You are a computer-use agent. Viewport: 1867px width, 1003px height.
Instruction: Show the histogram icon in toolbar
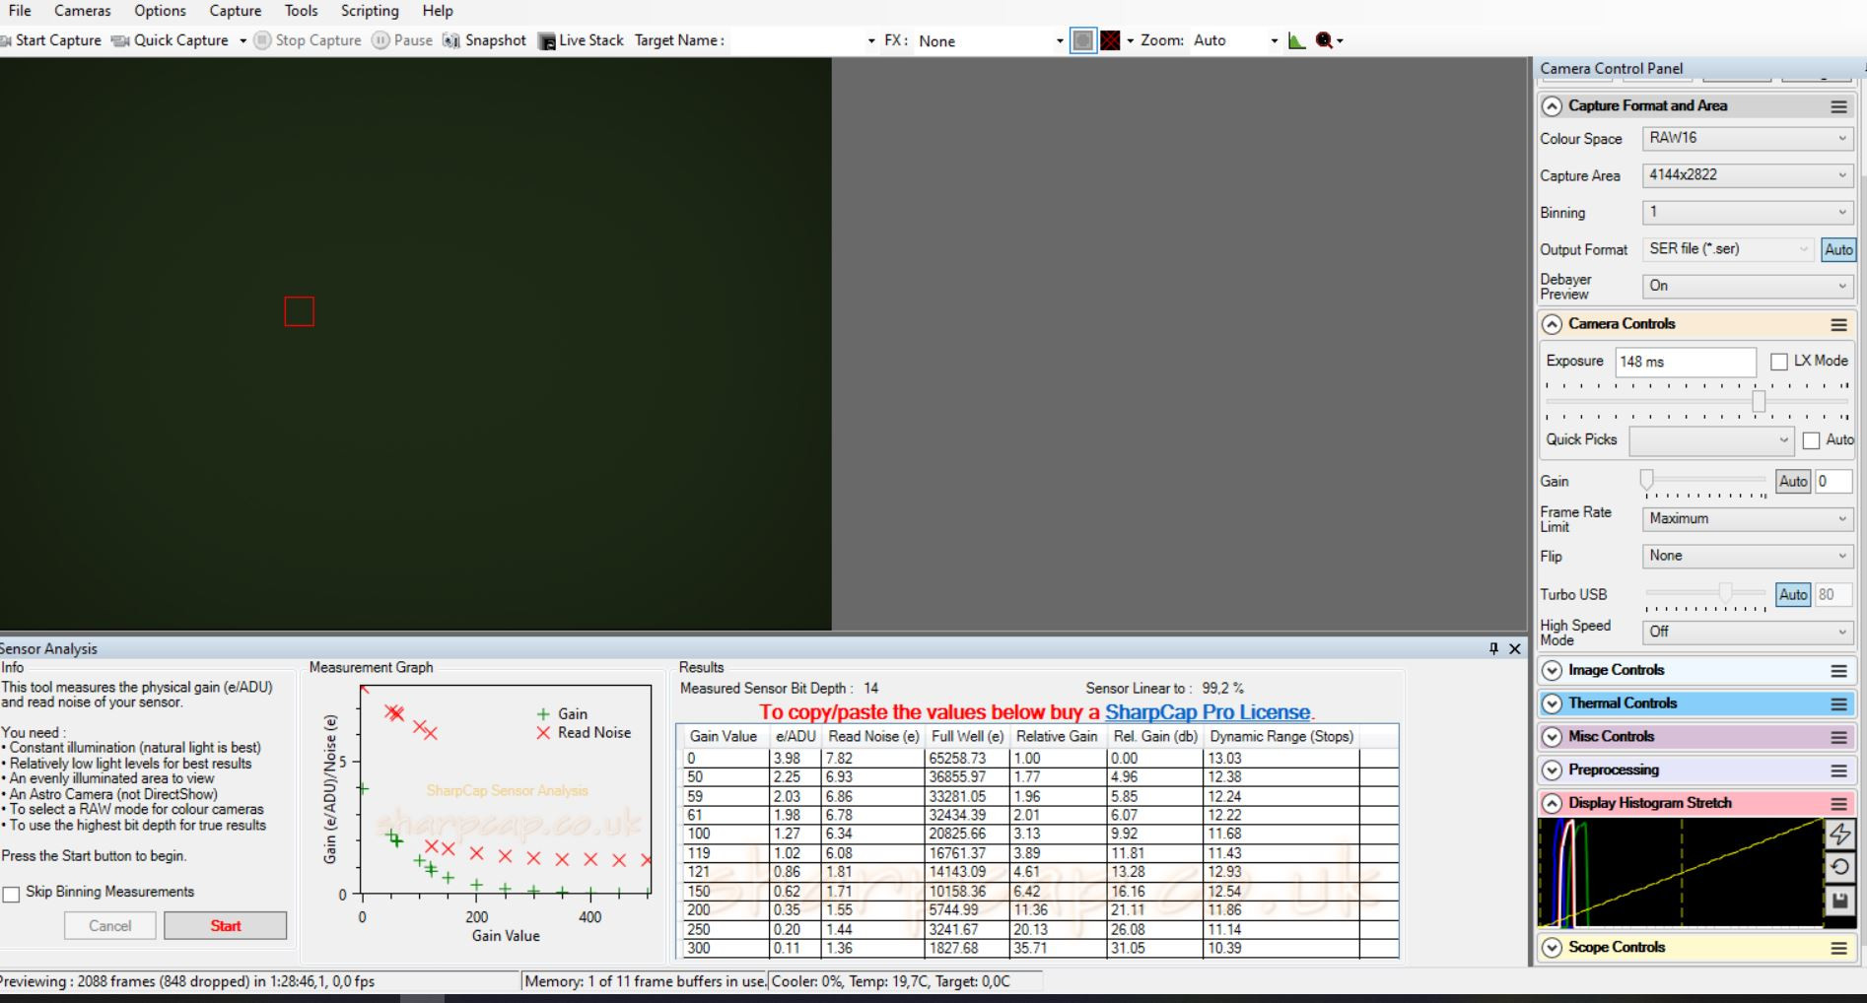pos(1296,40)
